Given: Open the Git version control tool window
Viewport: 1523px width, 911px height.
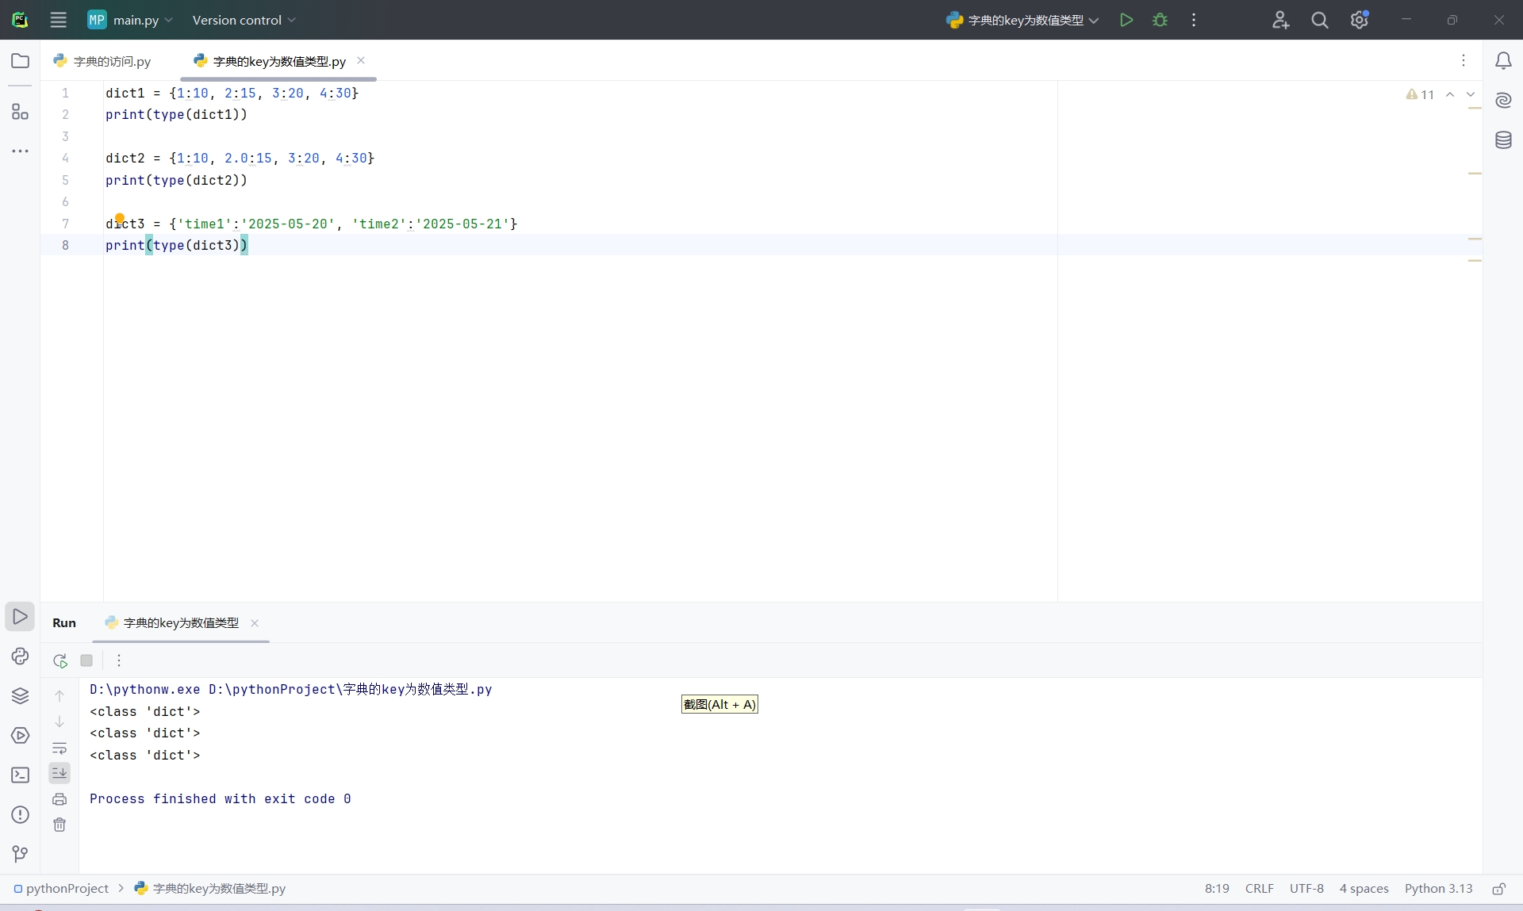Looking at the screenshot, I should [x=20, y=854].
